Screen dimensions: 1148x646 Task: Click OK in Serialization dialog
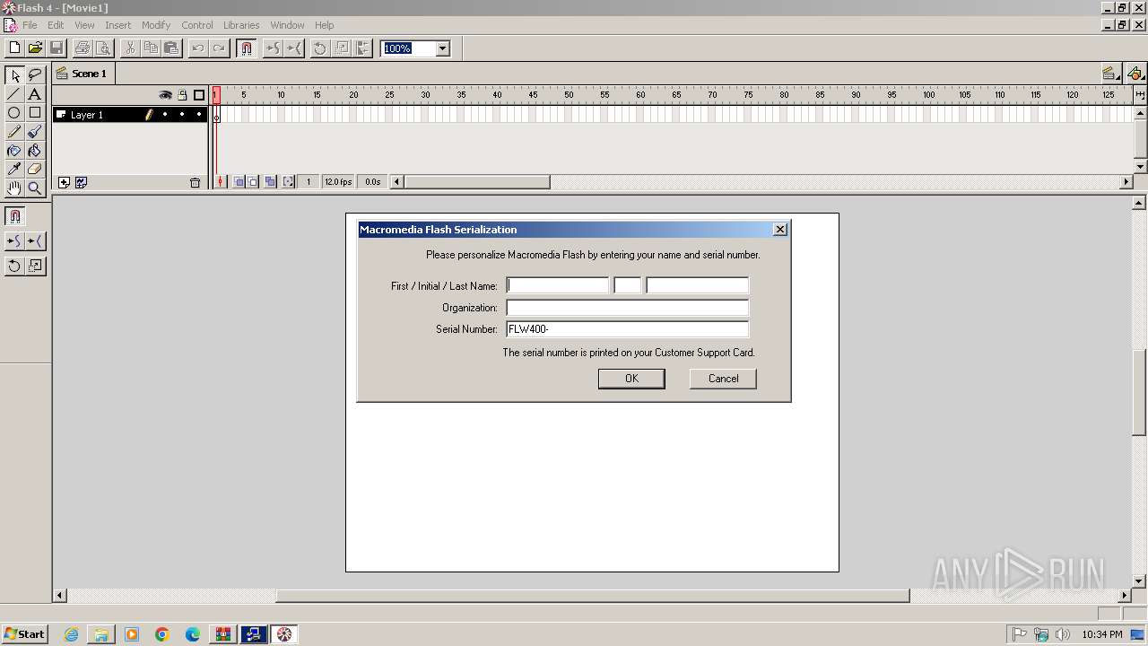[631, 379]
